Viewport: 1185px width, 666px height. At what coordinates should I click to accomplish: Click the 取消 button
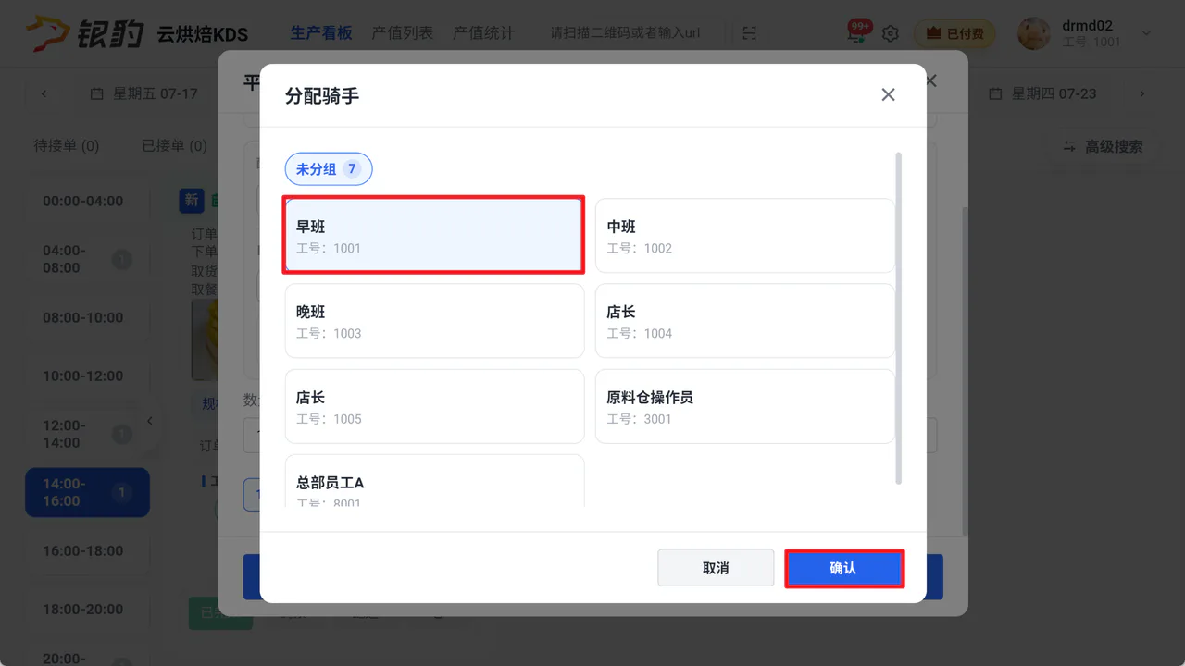716,568
